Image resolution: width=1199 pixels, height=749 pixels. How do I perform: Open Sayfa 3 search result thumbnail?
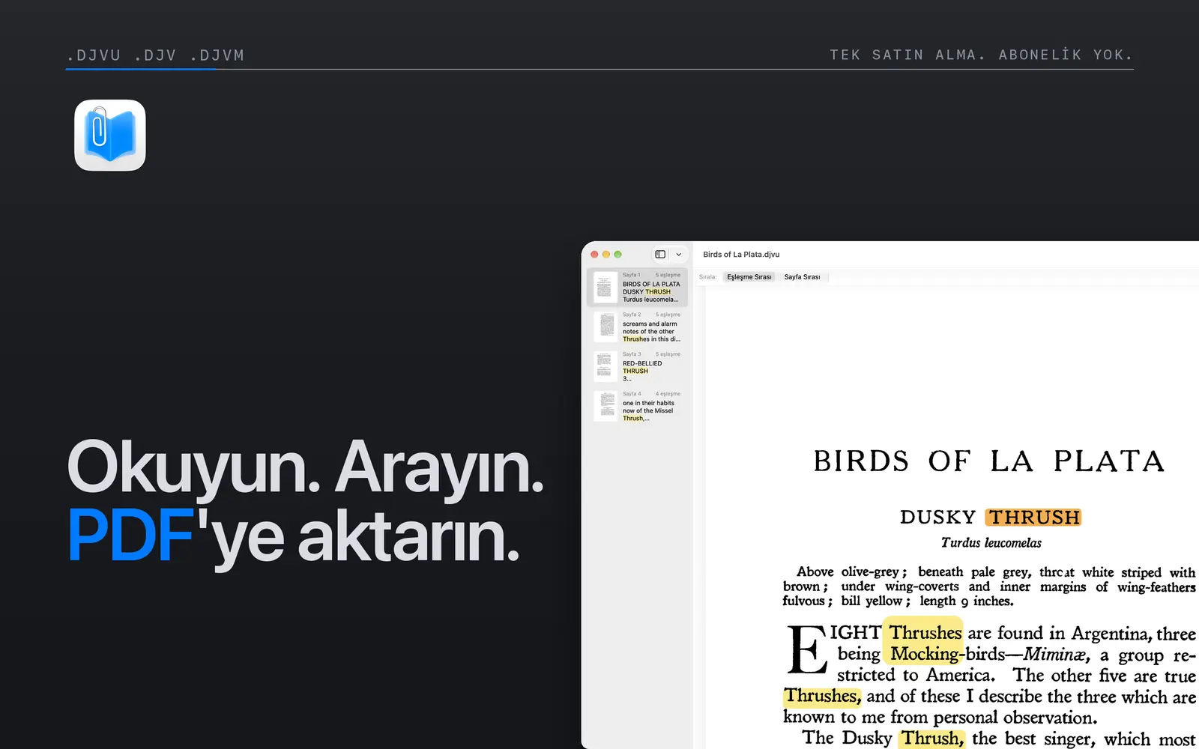[605, 367]
